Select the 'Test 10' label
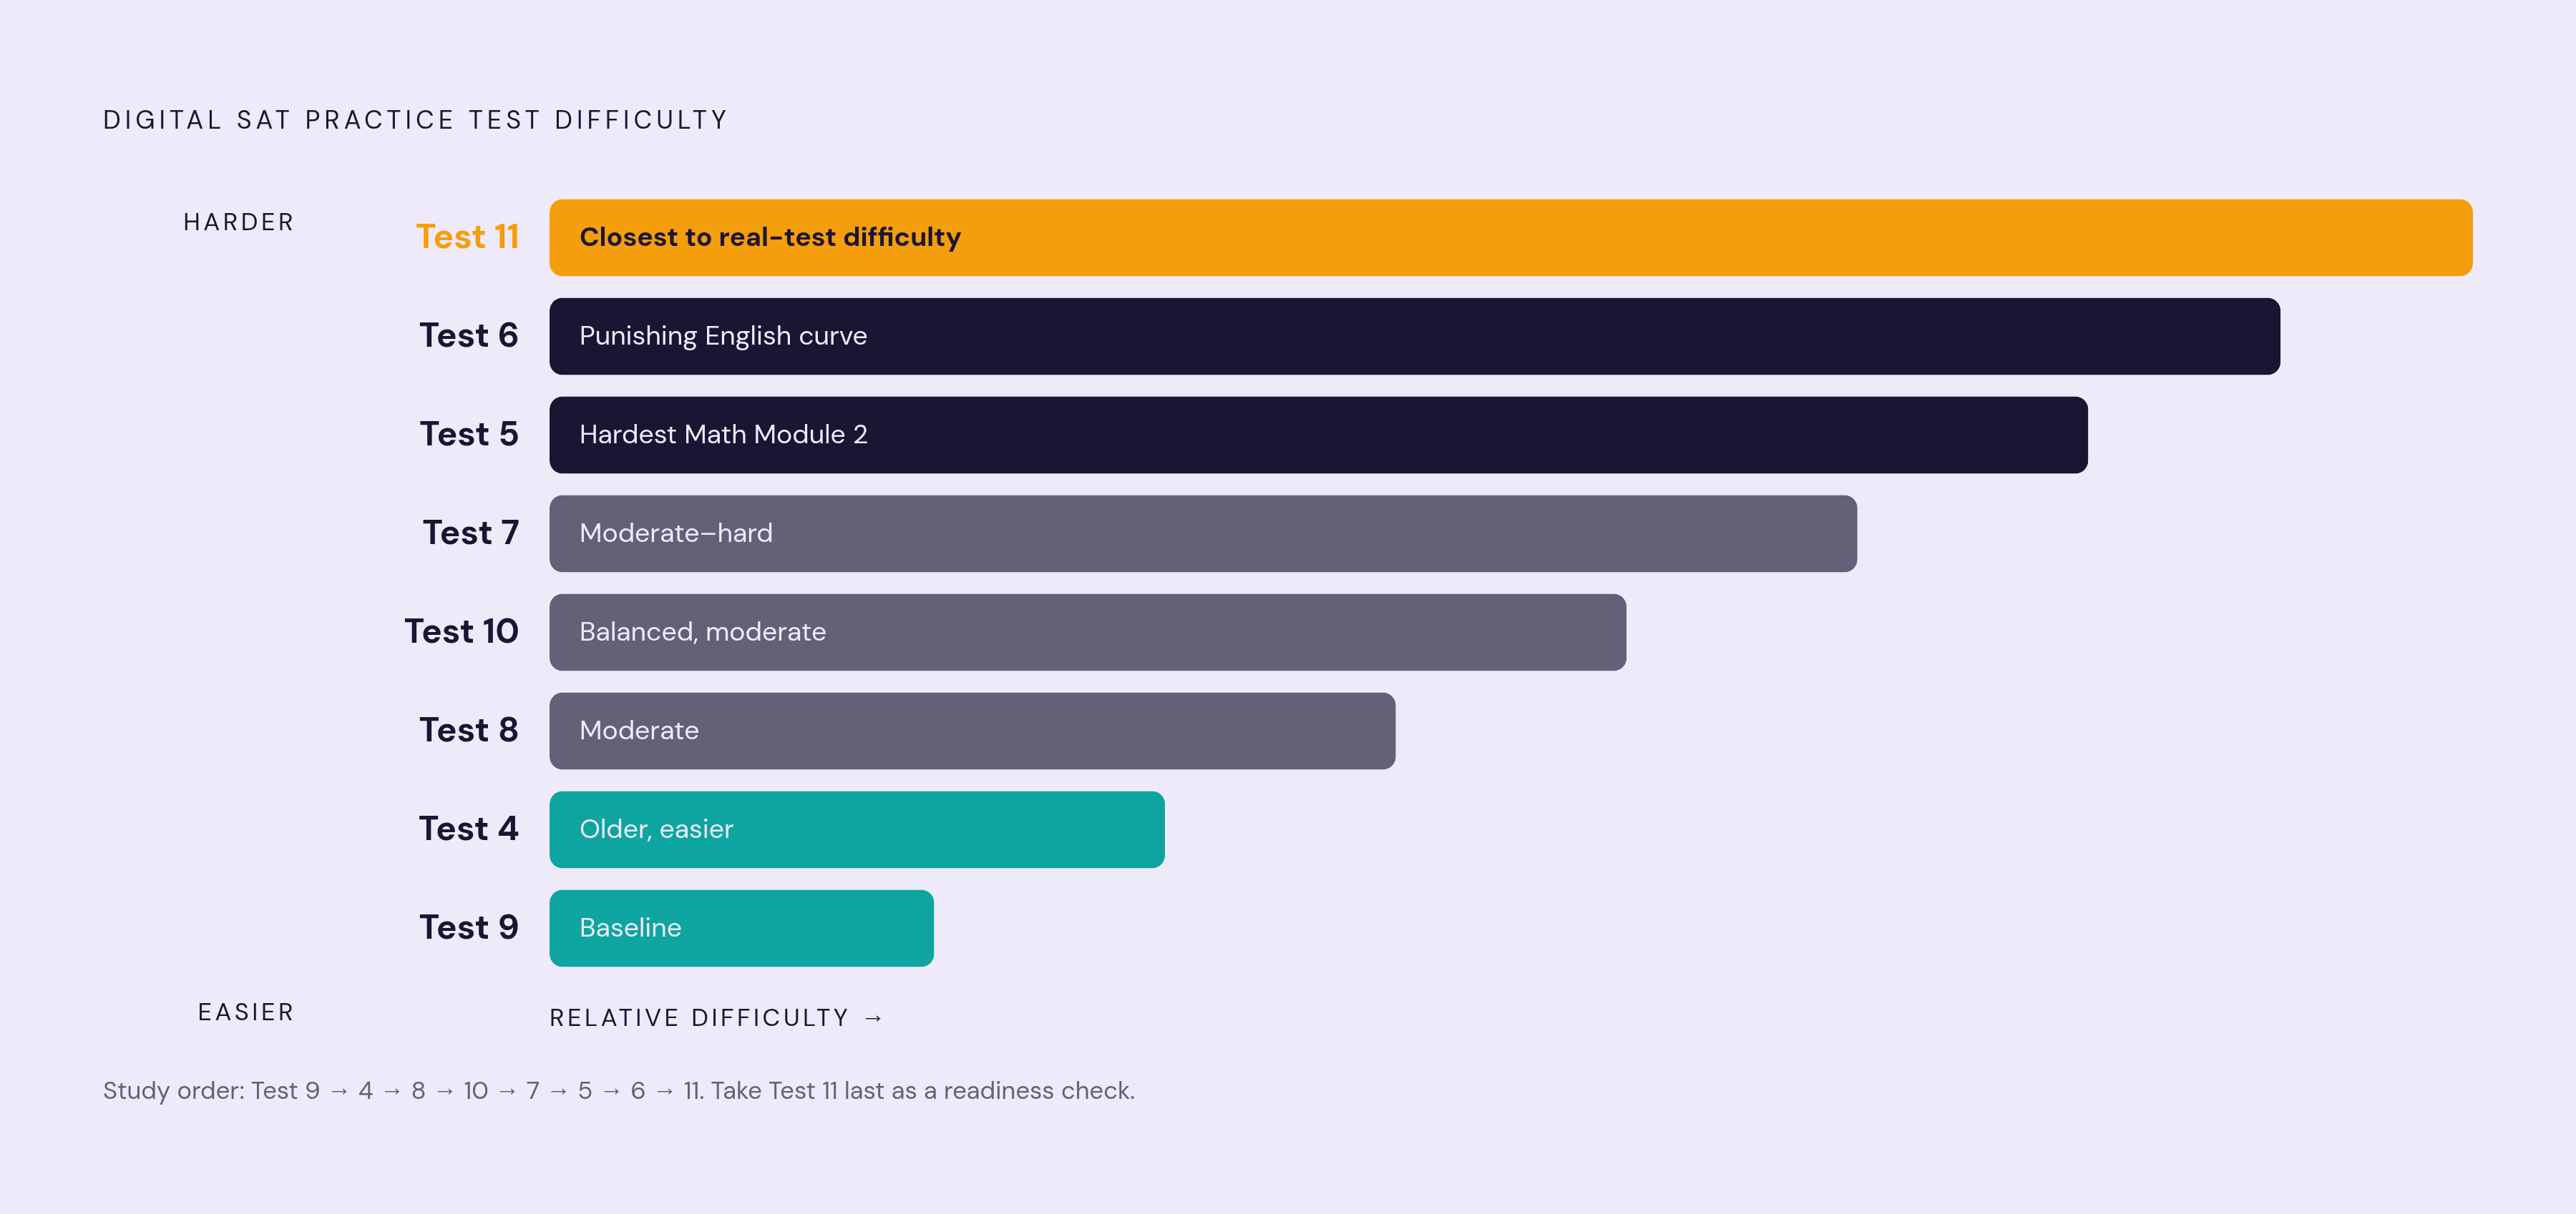 coord(461,631)
